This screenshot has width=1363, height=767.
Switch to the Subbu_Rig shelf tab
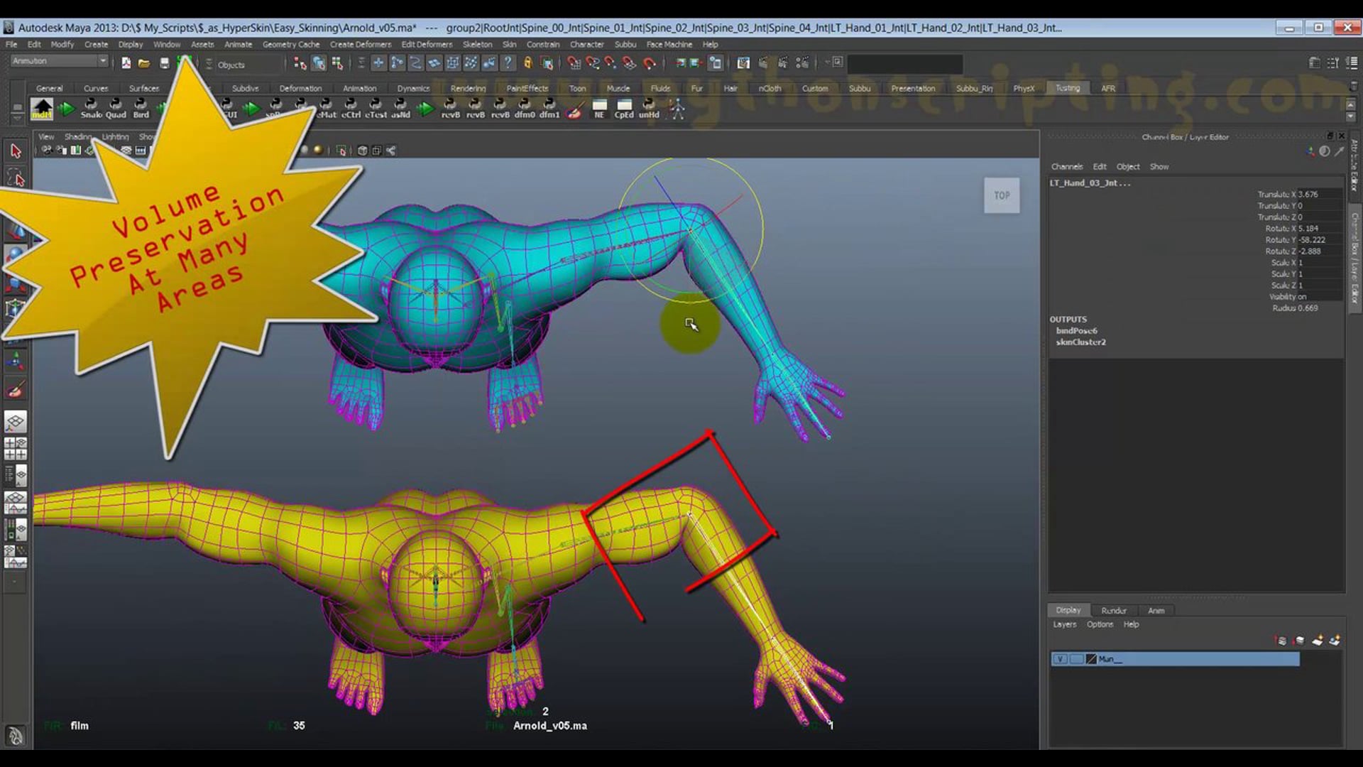coord(974,88)
